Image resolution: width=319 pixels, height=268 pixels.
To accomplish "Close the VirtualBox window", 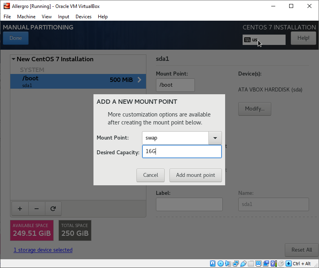I will pyautogui.click(x=309, y=6).
